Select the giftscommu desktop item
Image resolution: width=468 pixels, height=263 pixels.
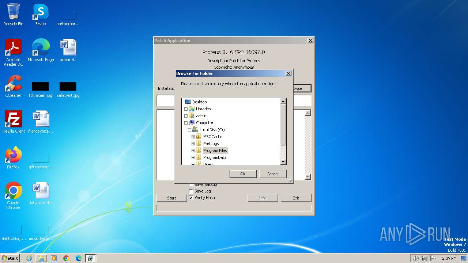(x=41, y=161)
